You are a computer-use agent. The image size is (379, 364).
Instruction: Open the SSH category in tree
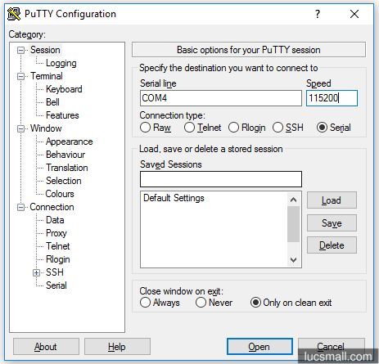[55, 272]
